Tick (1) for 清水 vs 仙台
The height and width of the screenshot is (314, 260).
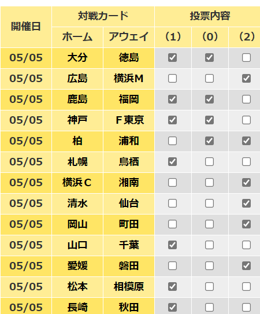[x=172, y=204]
